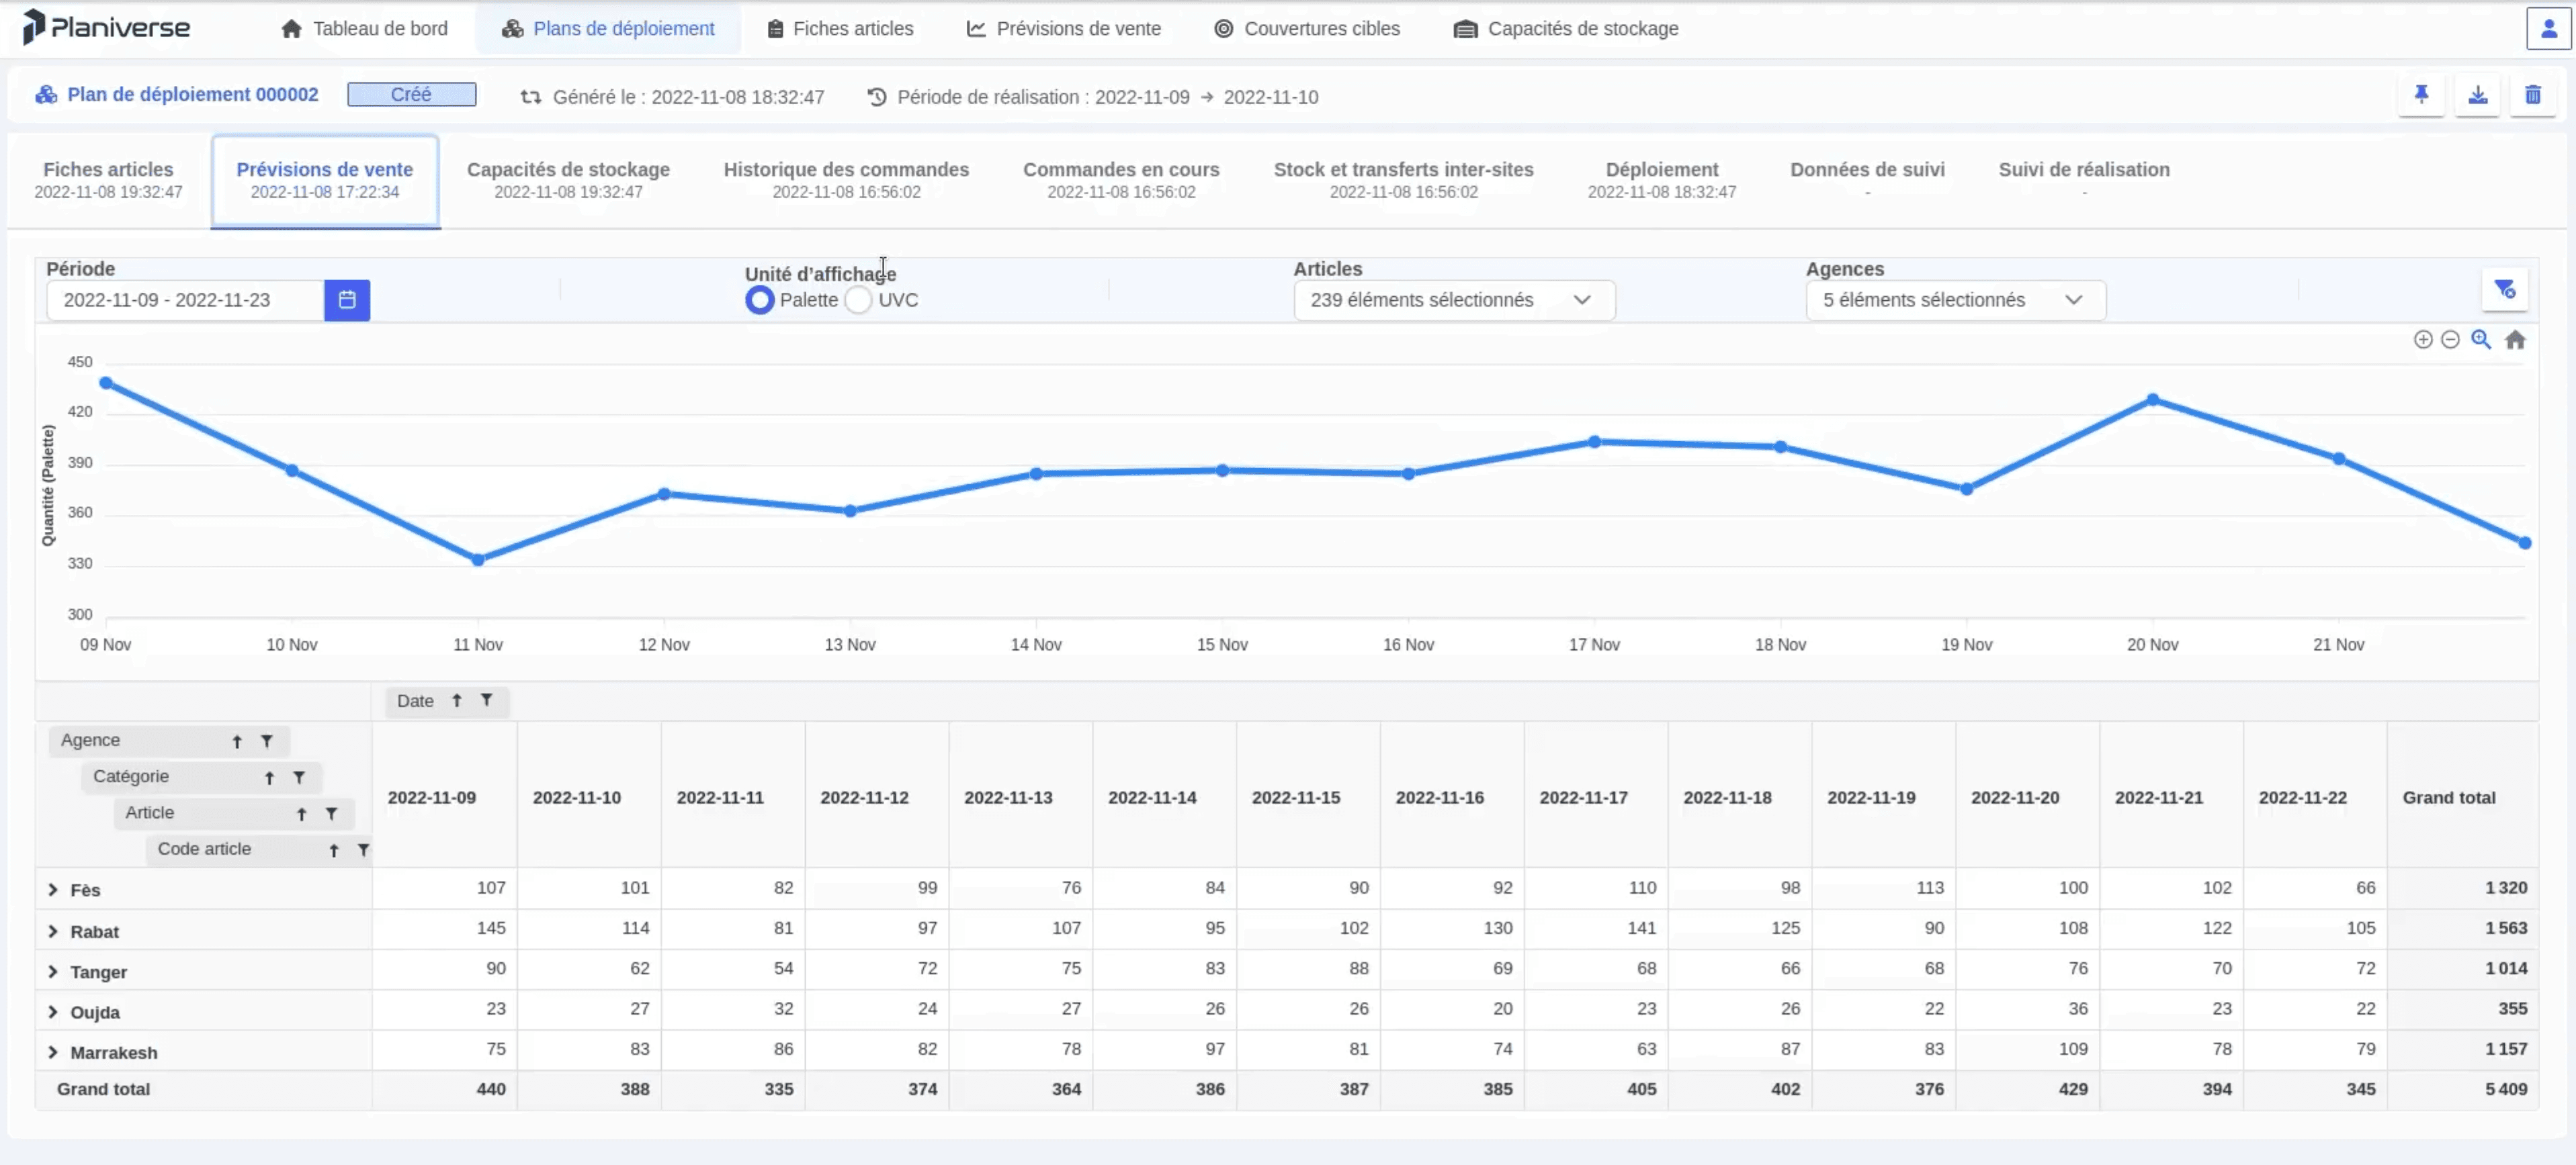Zoom in on the chart
The width and height of the screenshot is (2576, 1165).
[x=2423, y=340]
